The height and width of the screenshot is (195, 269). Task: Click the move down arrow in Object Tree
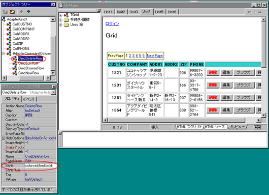[28, 12]
